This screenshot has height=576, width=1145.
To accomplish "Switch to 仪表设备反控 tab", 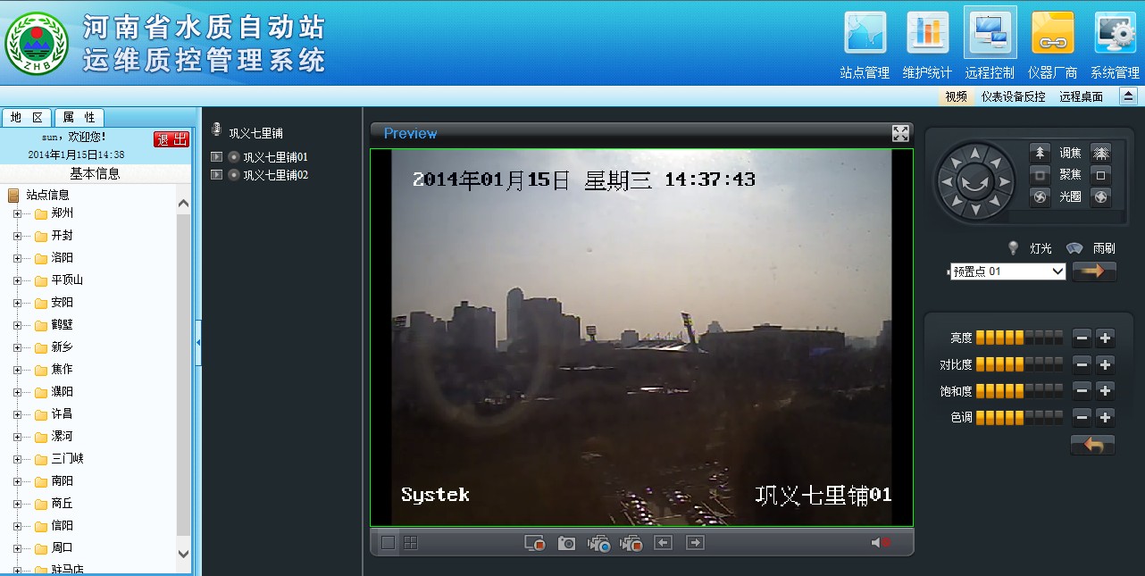I will [x=1013, y=96].
